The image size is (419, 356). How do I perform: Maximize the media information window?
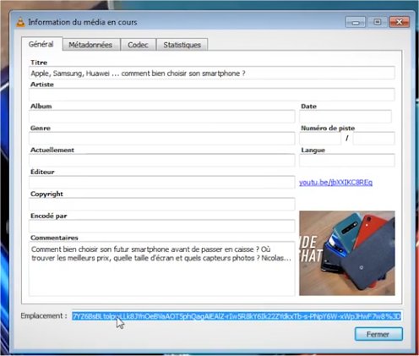coord(378,22)
